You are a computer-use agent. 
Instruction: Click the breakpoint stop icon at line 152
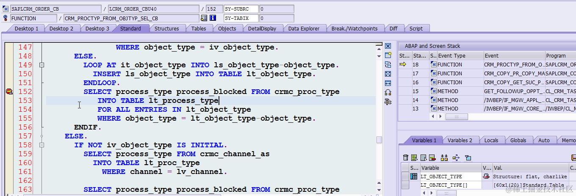point(8,91)
